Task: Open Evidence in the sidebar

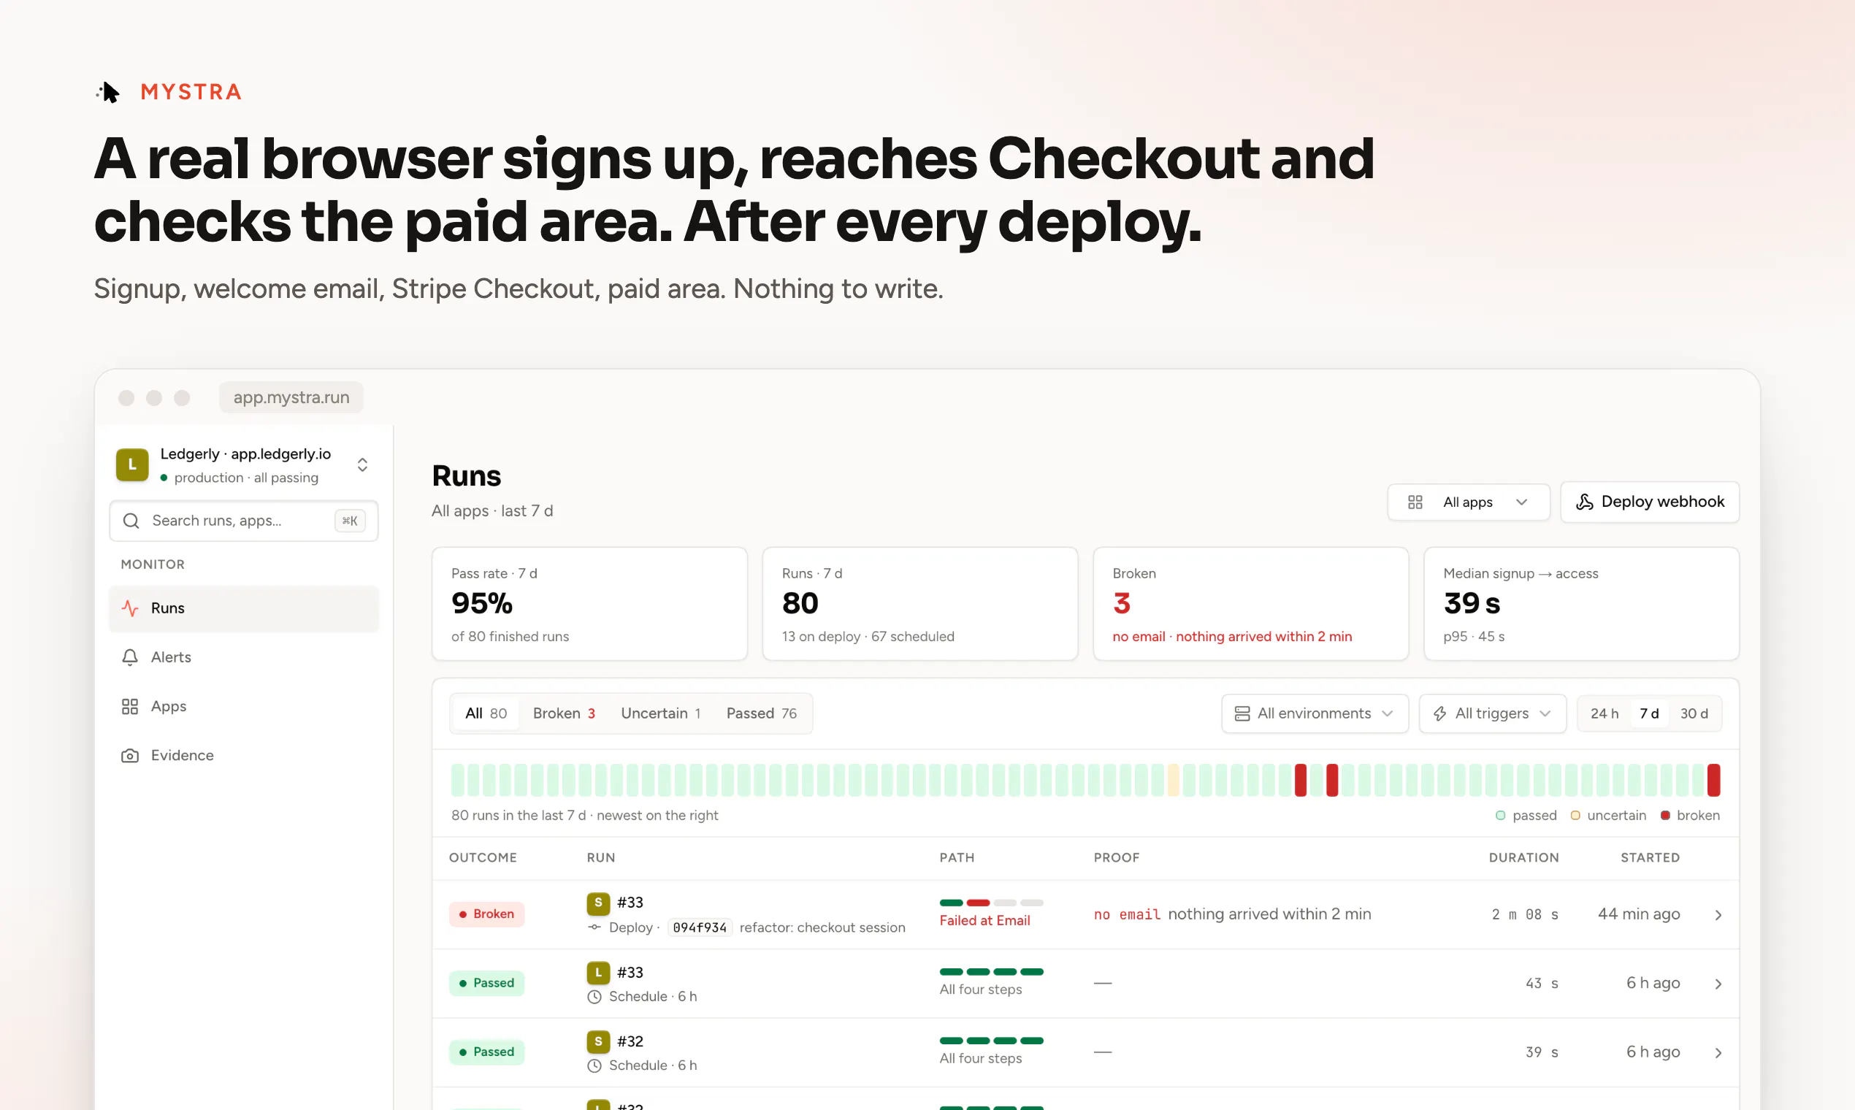Action: pyautogui.click(x=244, y=756)
